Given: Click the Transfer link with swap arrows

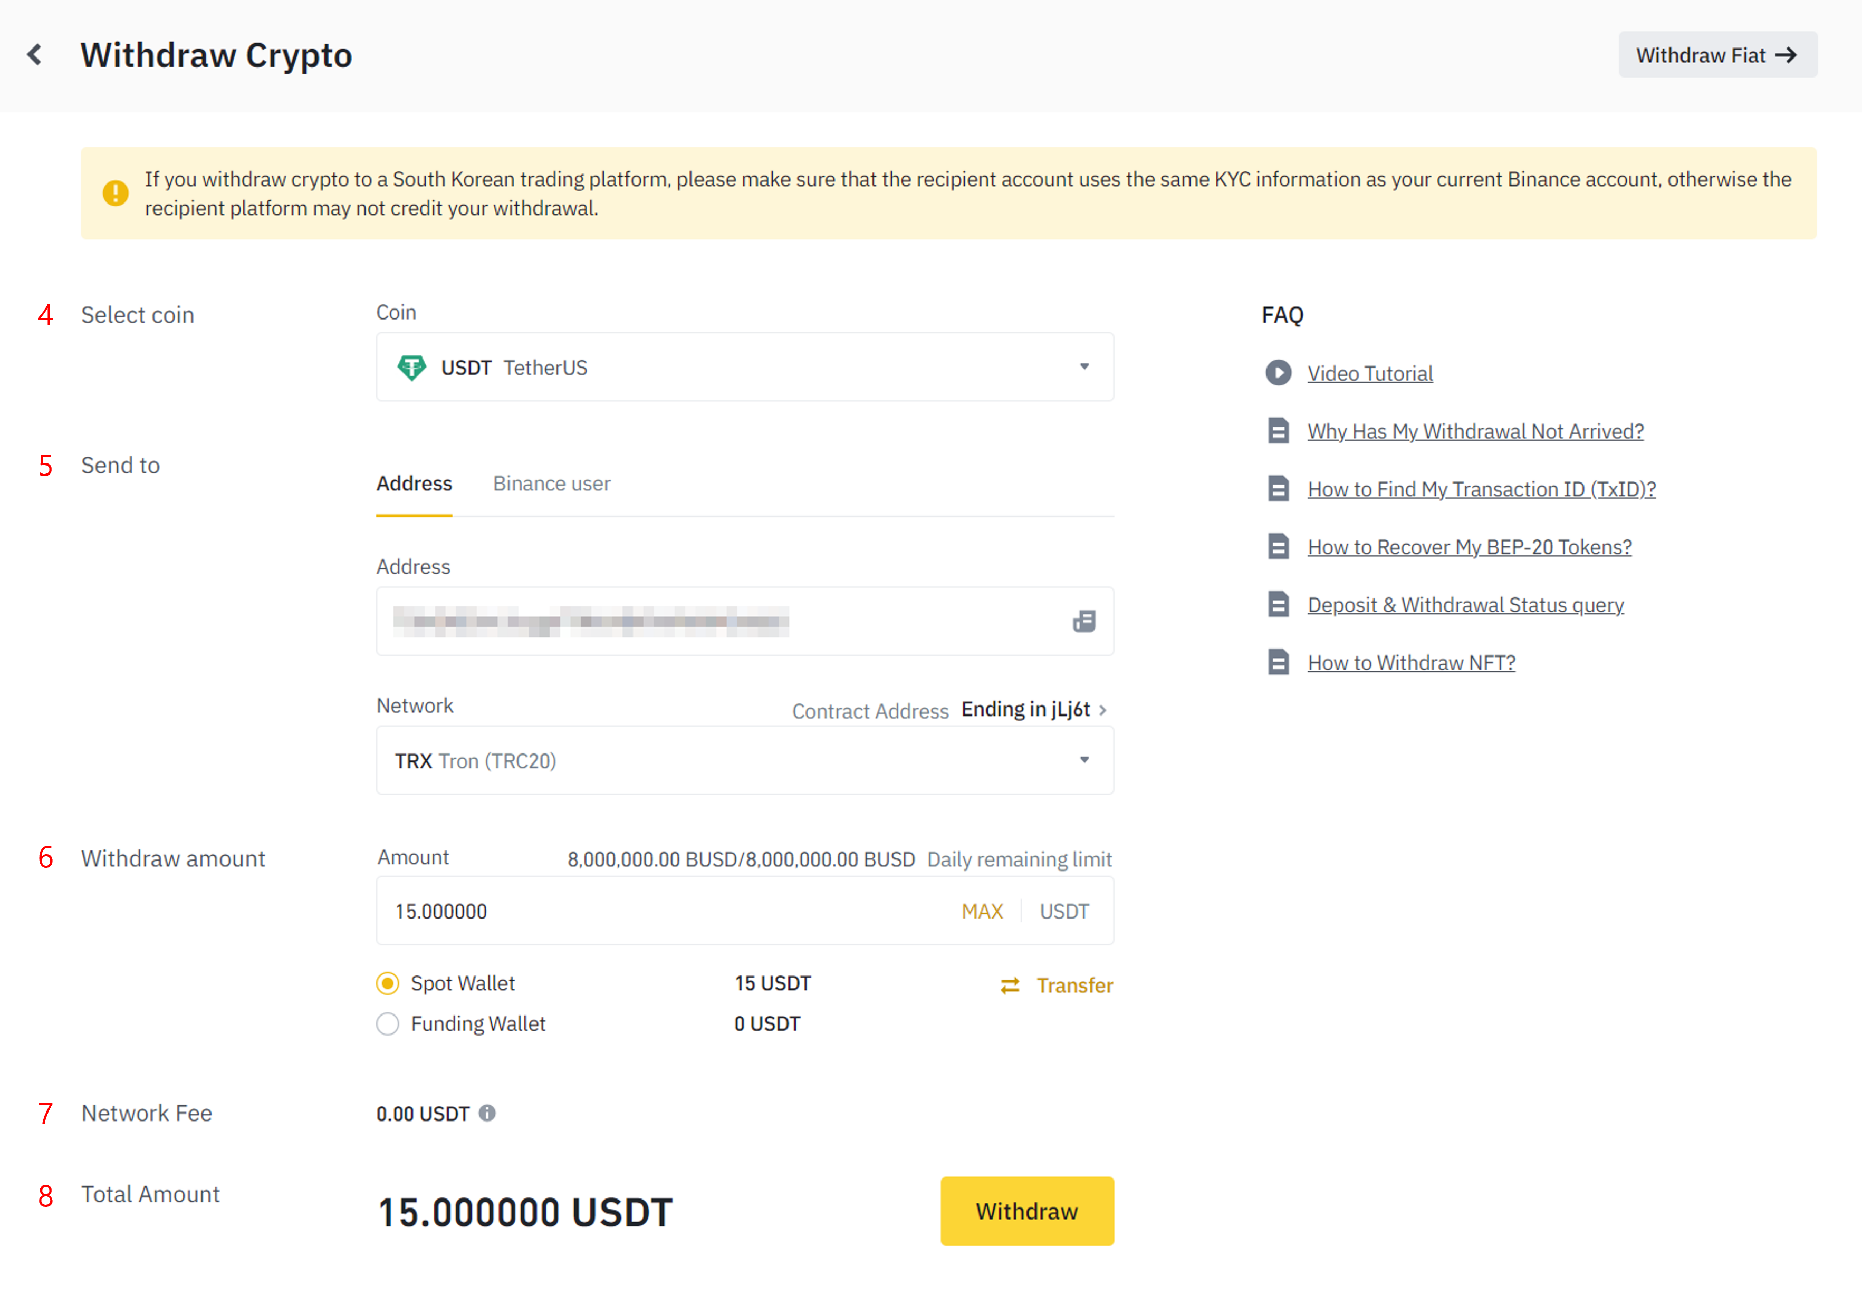Looking at the screenshot, I should coord(1057,985).
